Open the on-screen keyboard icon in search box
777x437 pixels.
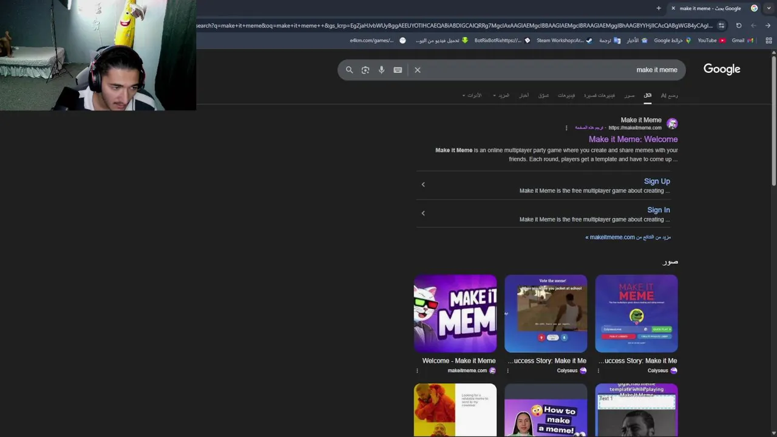click(398, 70)
